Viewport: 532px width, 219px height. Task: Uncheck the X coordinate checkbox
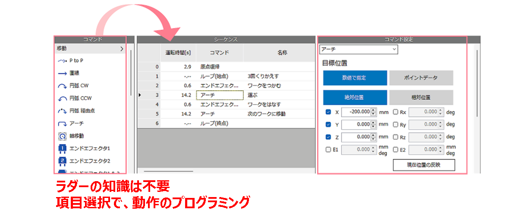(328, 112)
